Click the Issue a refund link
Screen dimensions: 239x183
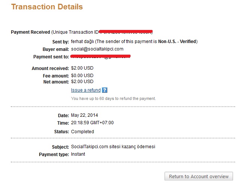(86, 90)
